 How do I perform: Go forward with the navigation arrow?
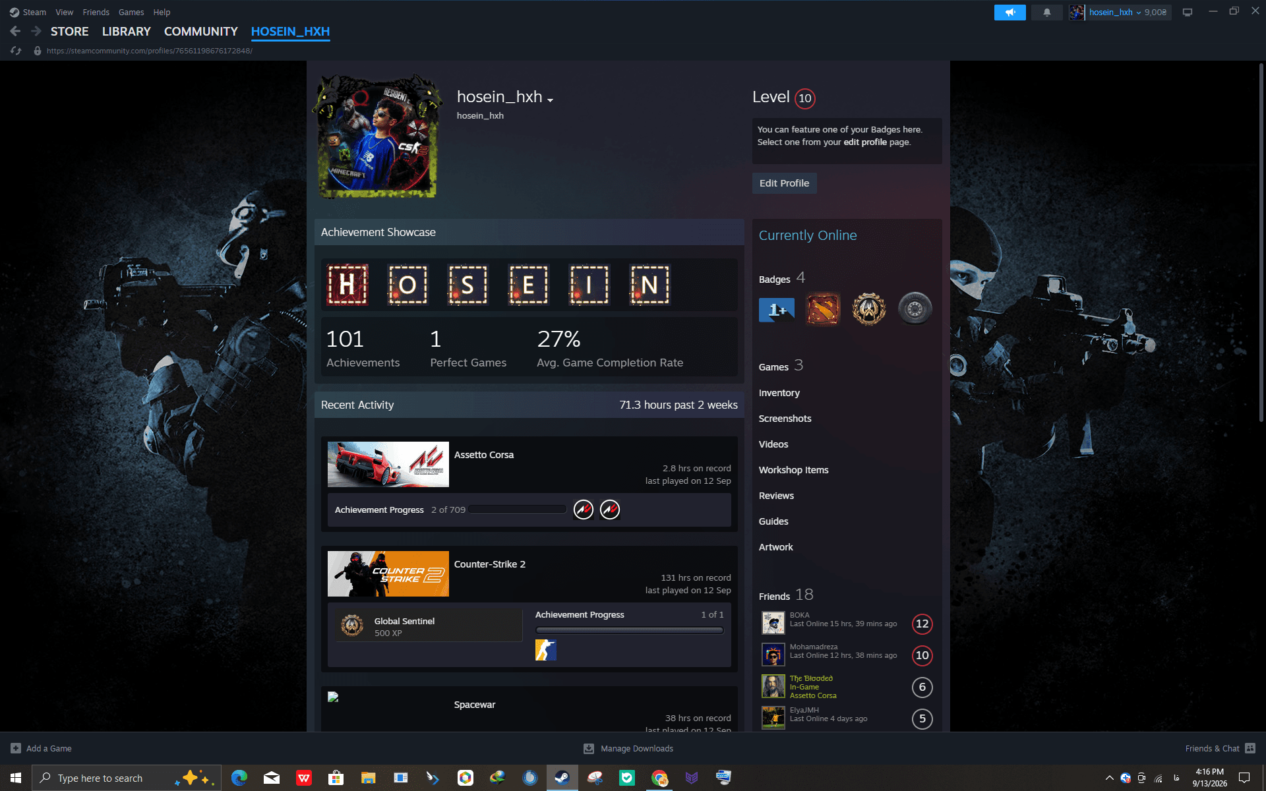(x=36, y=31)
